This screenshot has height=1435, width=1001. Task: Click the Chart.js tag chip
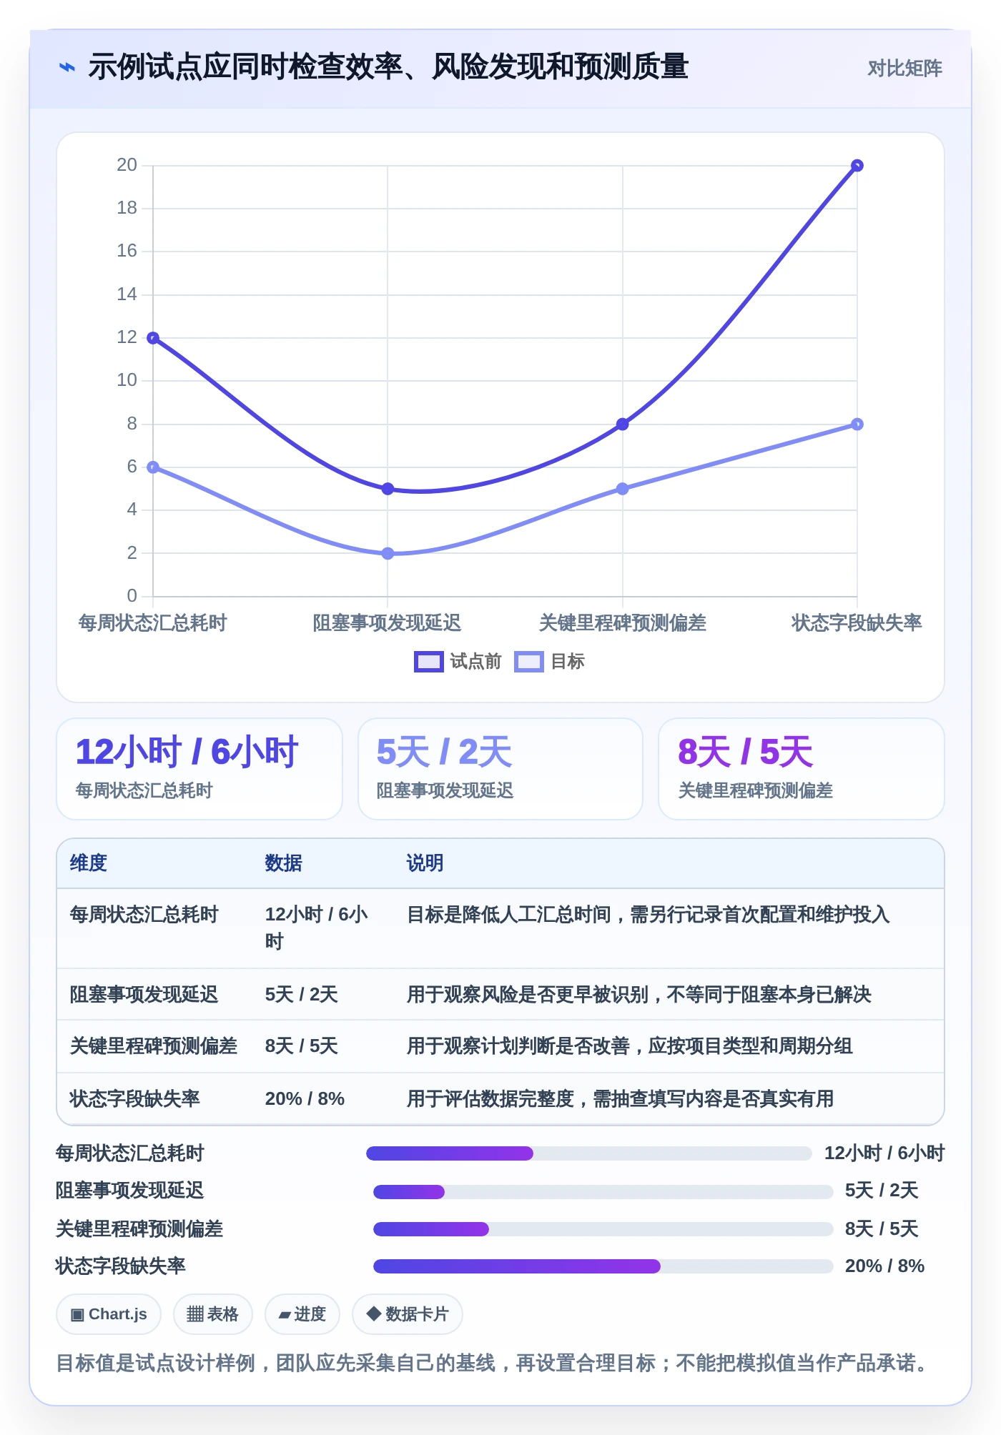(109, 1314)
